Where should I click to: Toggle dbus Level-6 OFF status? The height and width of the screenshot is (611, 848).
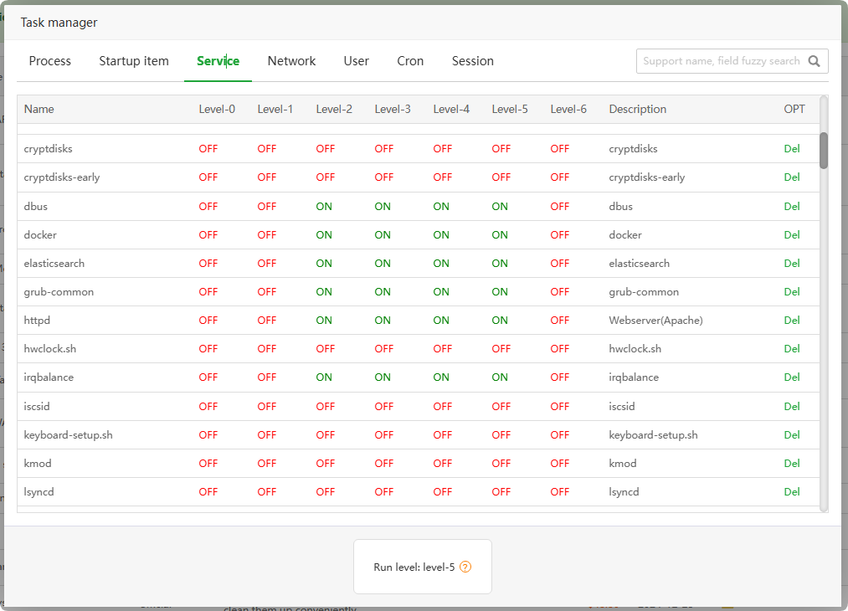[x=559, y=207]
